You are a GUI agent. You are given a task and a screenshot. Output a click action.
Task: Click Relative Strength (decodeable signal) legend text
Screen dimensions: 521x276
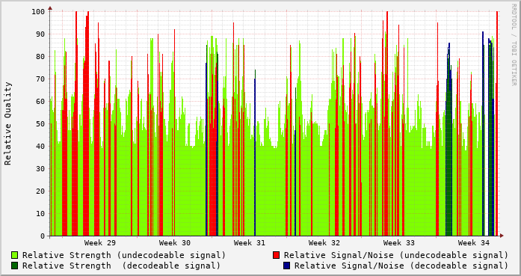click(x=121, y=266)
